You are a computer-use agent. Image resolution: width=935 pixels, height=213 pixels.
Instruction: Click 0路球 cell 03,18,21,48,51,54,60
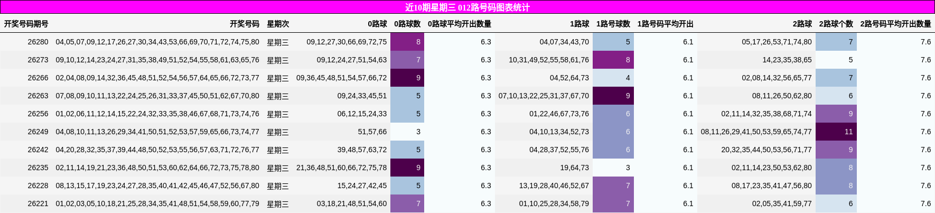click(352, 203)
